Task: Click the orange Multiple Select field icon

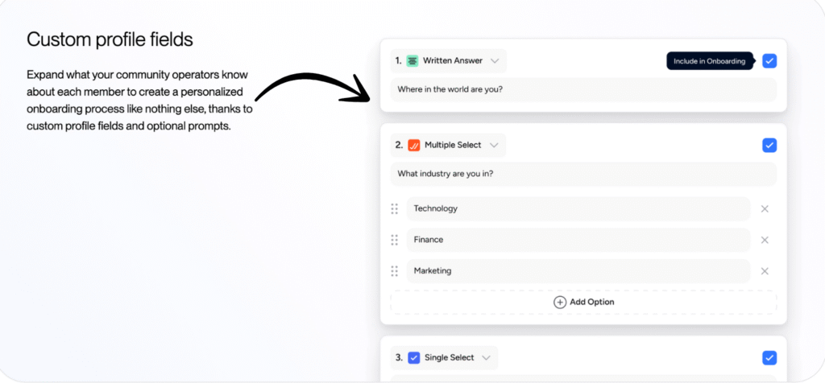Action: point(414,146)
